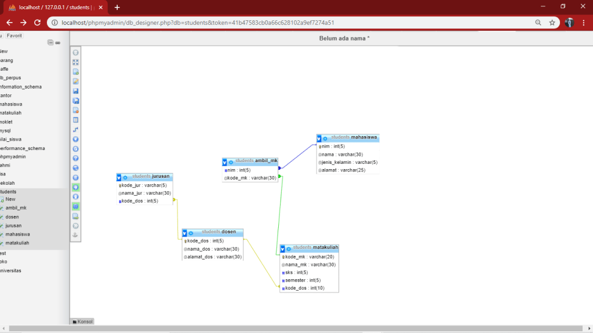Click the horizontal scrollbar at the bottom
Image resolution: width=593 pixels, height=333 pixels.
point(290,329)
